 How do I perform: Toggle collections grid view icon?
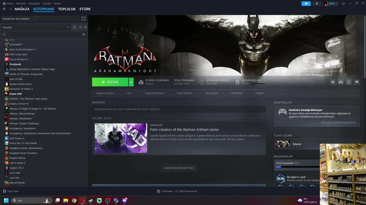[x=83, y=19]
